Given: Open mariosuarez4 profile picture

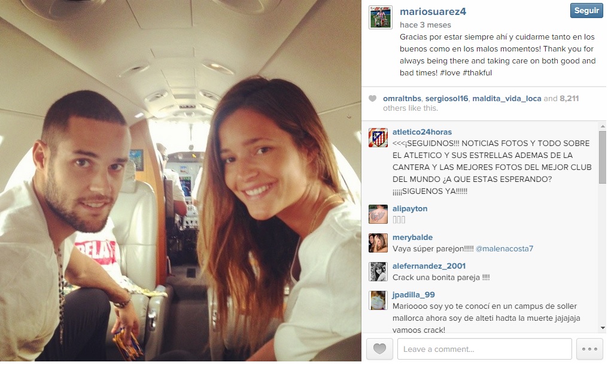Looking at the screenshot, I should [x=381, y=17].
